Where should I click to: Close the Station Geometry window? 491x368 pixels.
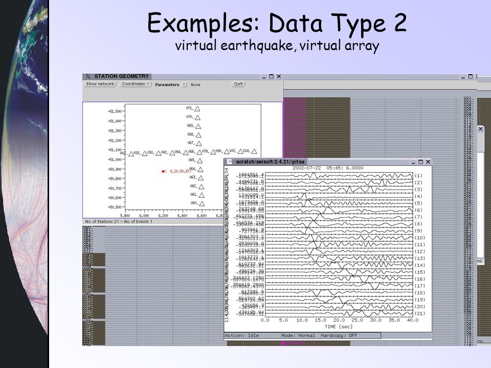279,76
